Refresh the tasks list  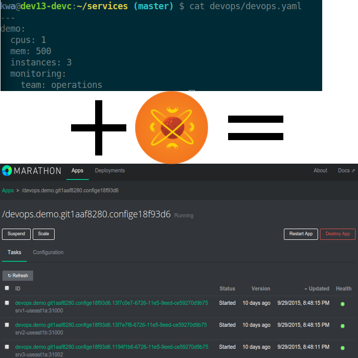(18, 276)
